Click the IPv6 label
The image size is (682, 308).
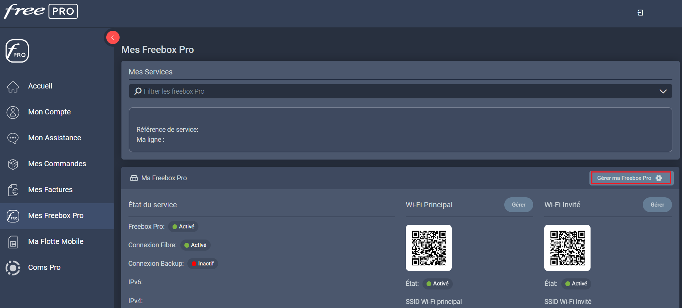point(136,282)
